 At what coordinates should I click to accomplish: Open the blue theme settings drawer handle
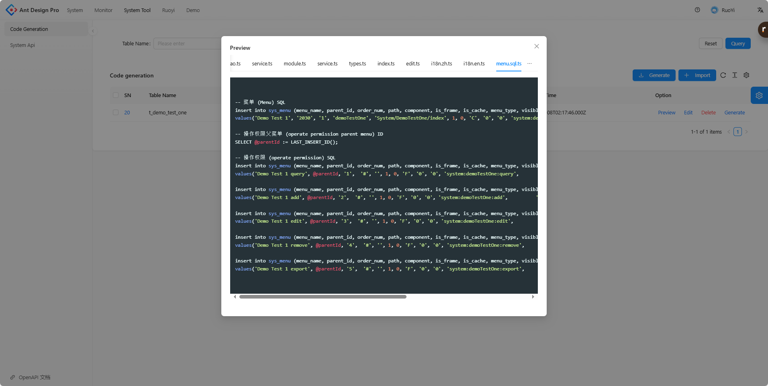coord(759,95)
